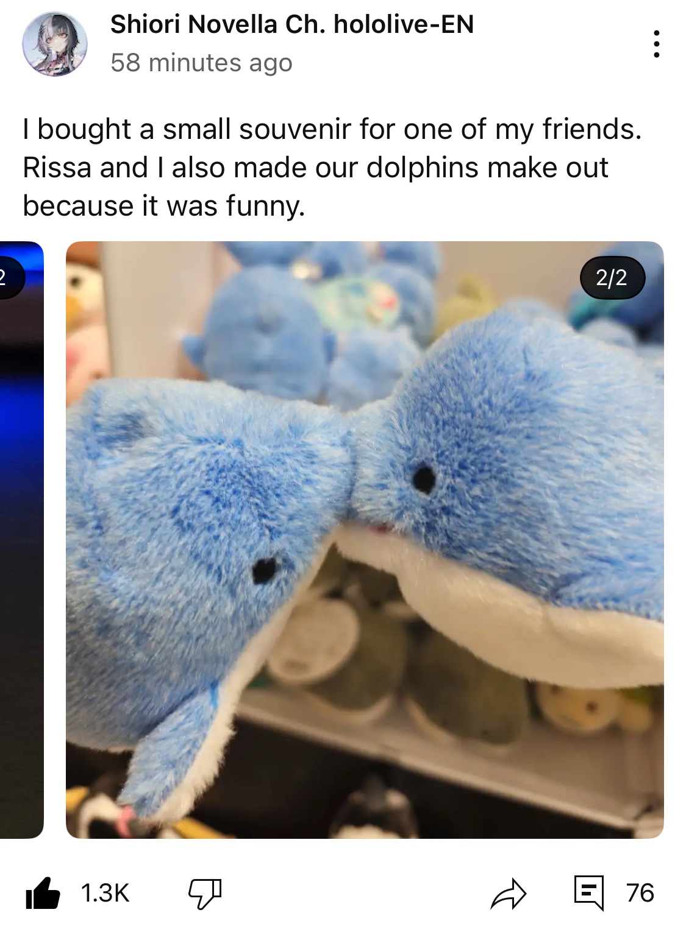Screen dimensions: 686x943
Task: Dislike the post with thumbs down
Action: click(204, 894)
